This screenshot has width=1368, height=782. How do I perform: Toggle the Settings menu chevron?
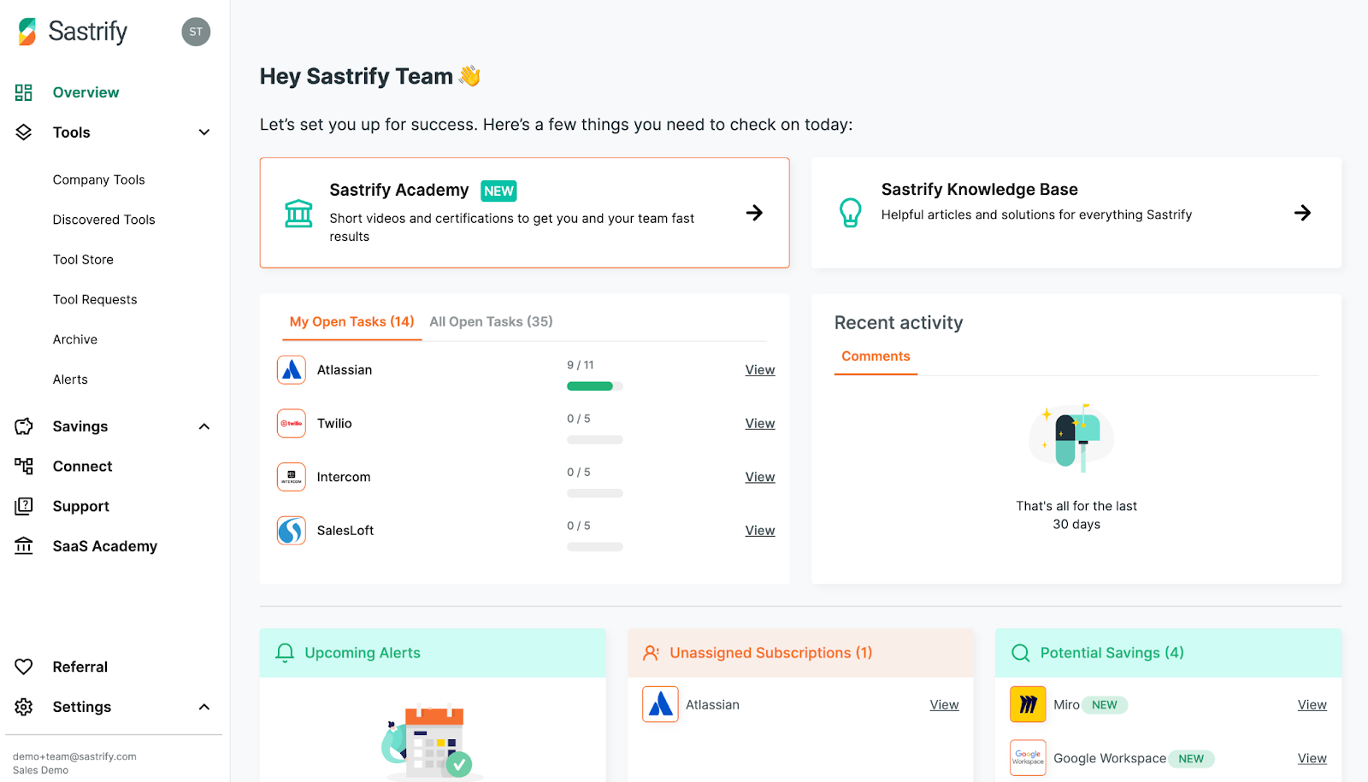204,707
